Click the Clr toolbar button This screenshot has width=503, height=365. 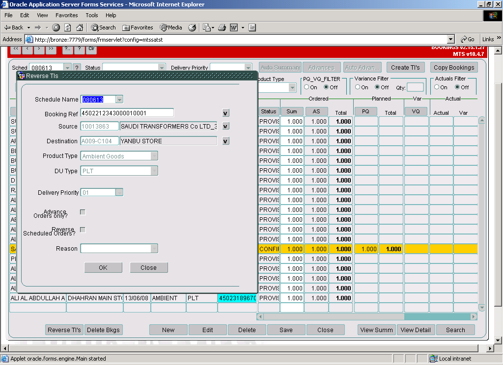pyautogui.click(x=91, y=49)
